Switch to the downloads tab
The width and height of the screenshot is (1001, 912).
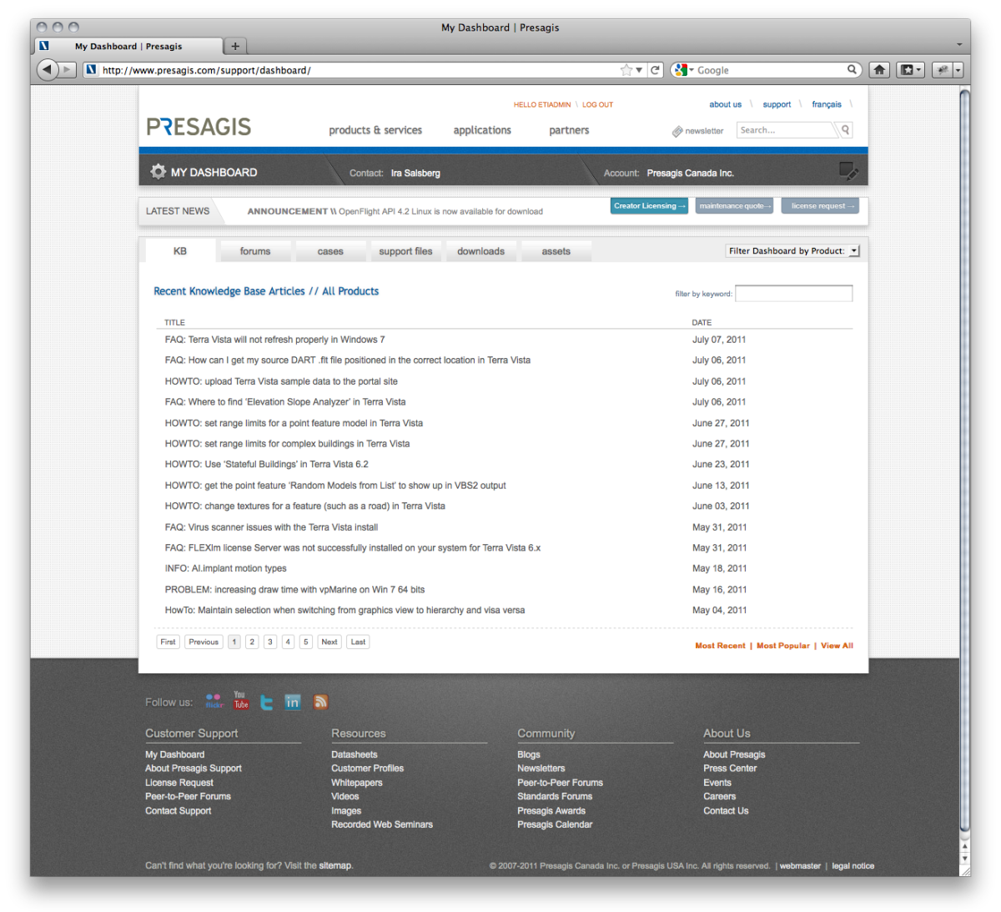pyautogui.click(x=480, y=251)
